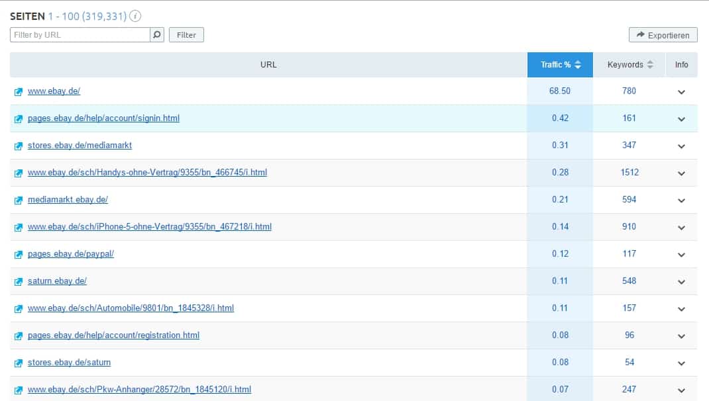Viewport: 709px width, 401px height.
Task: Click traffic value 0.42
Action: click(560, 118)
